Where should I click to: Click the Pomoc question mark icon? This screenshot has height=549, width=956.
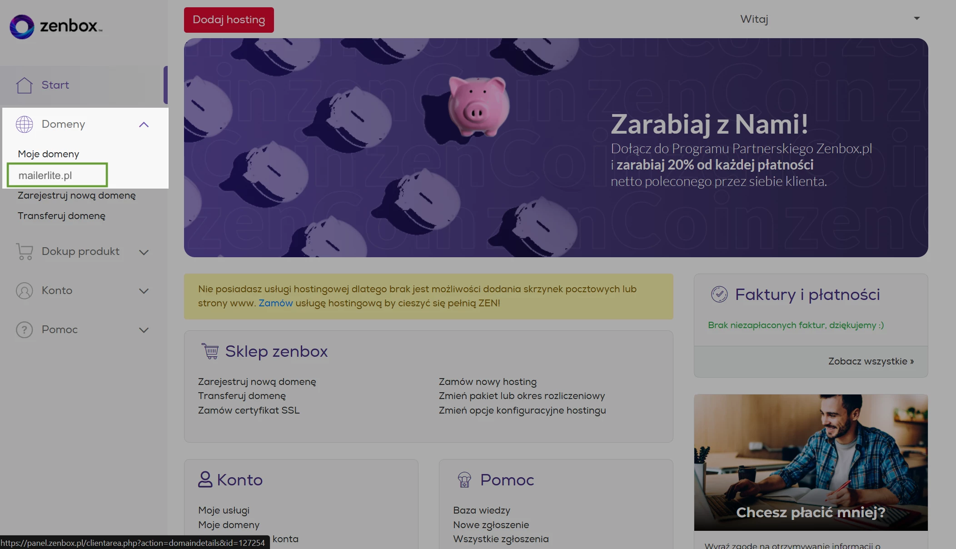coord(24,329)
